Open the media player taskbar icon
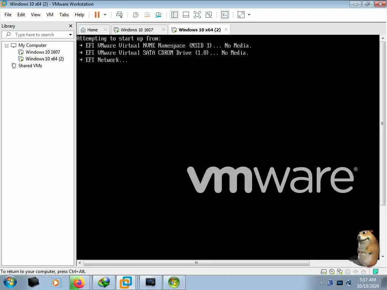This screenshot has height=290, width=387. pyautogui.click(x=56, y=282)
